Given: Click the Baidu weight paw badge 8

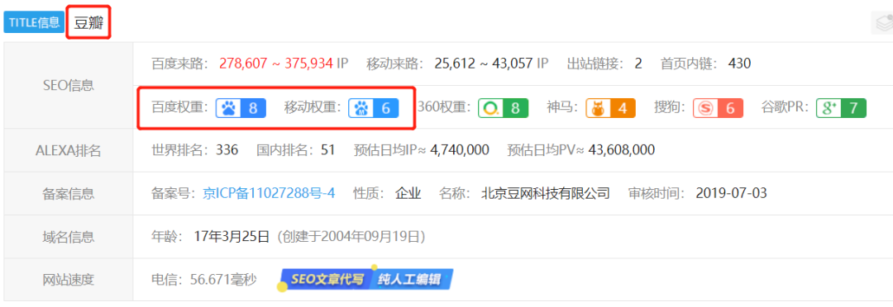Looking at the screenshot, I should 241,108.
